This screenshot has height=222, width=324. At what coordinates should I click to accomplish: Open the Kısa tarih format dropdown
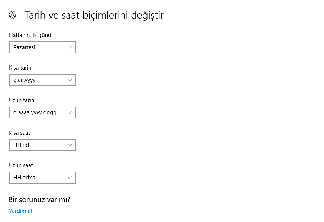42,80
